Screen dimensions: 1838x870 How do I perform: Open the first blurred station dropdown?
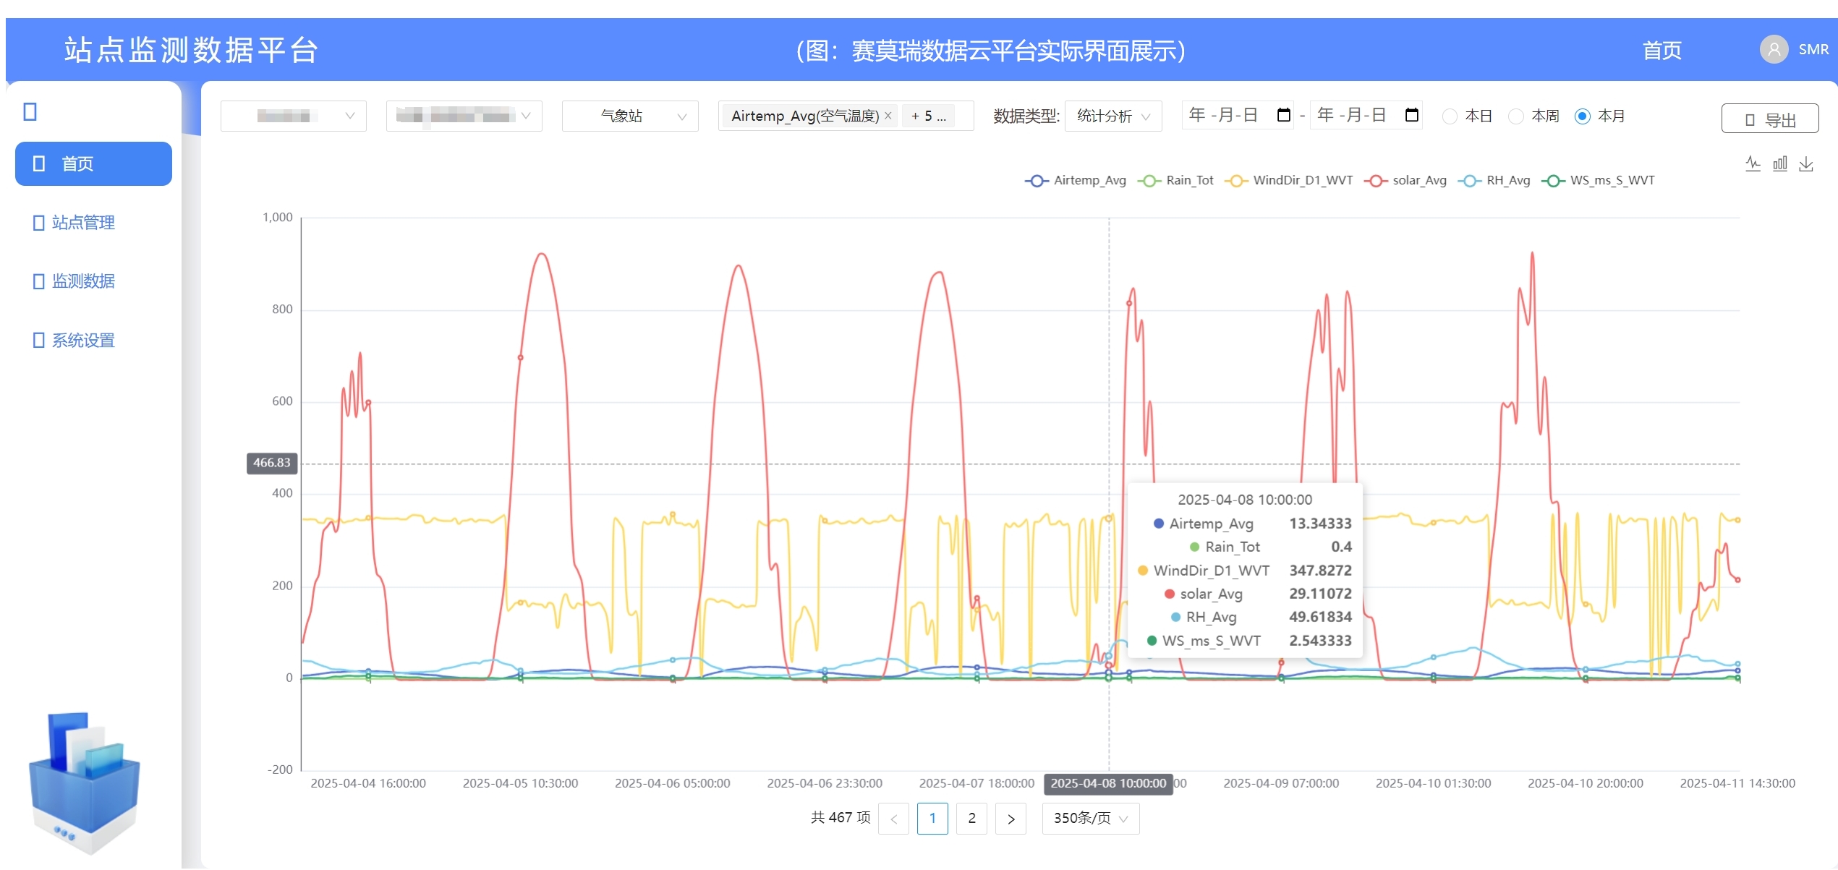pyautogui.click(x=294, y=116)
